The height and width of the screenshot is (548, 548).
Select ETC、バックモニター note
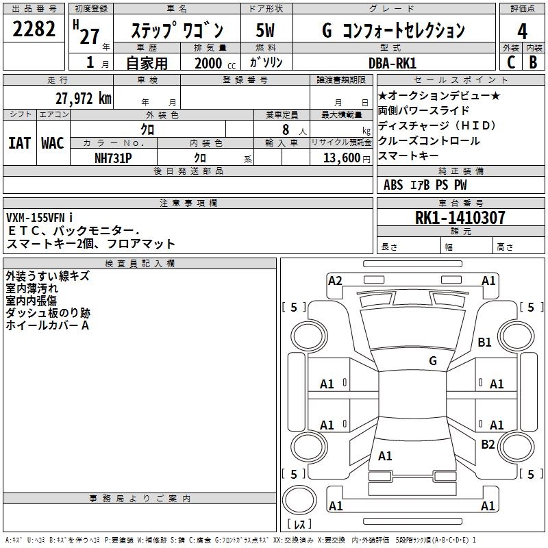tap(73, 231)
